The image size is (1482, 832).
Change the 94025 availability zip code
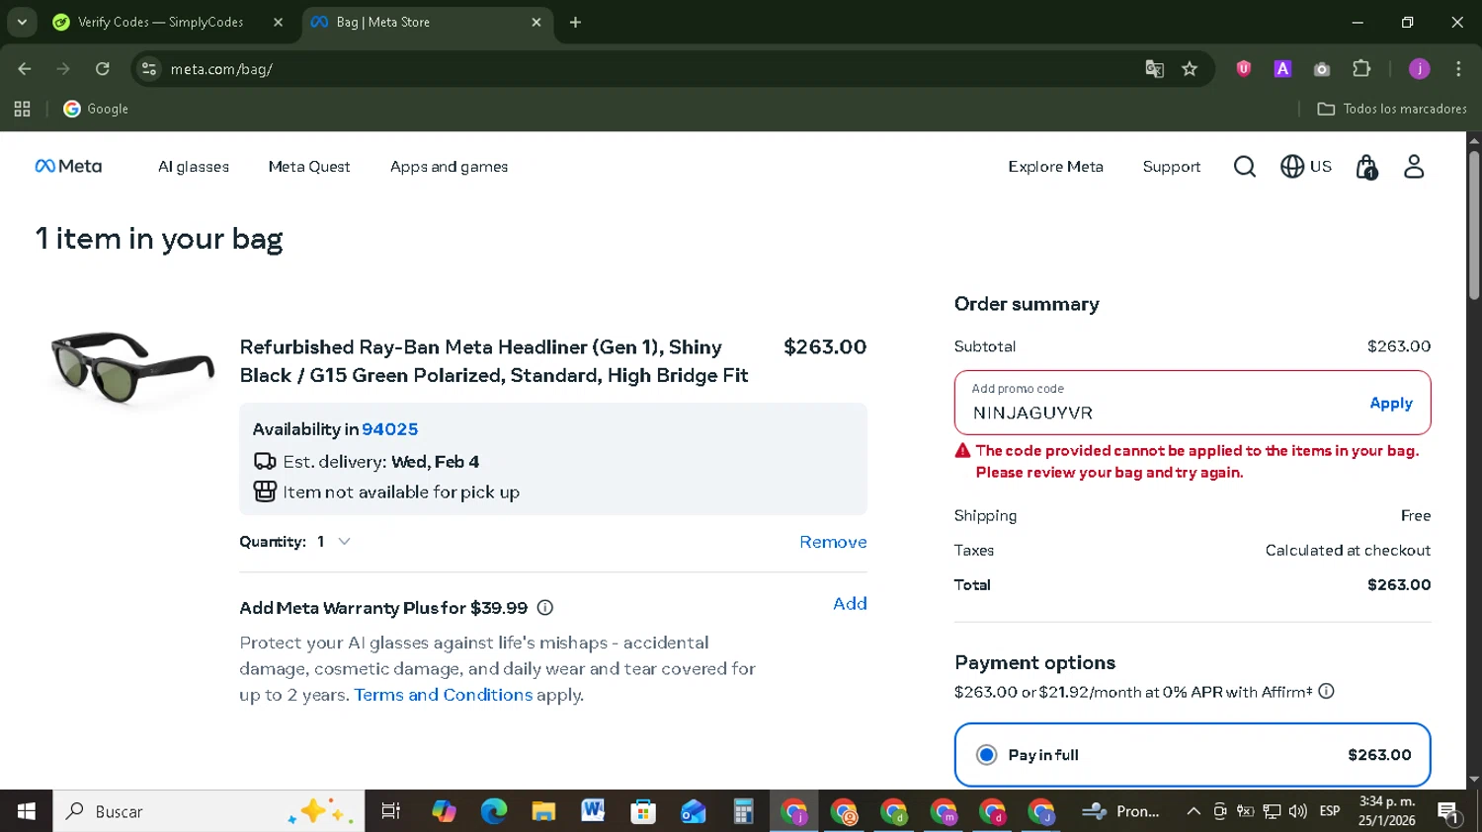[390, 429]
